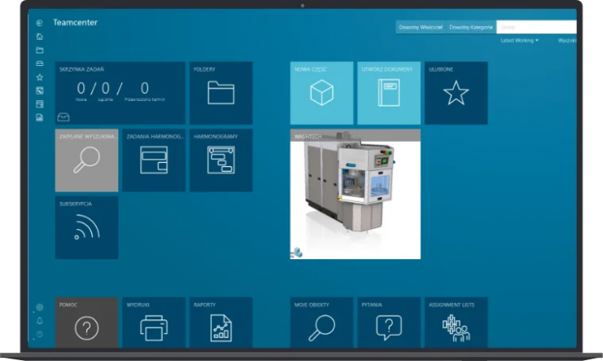The image size is (603, 361).
Task: Open the Raporty chart tile
Action: click(221, 324)
